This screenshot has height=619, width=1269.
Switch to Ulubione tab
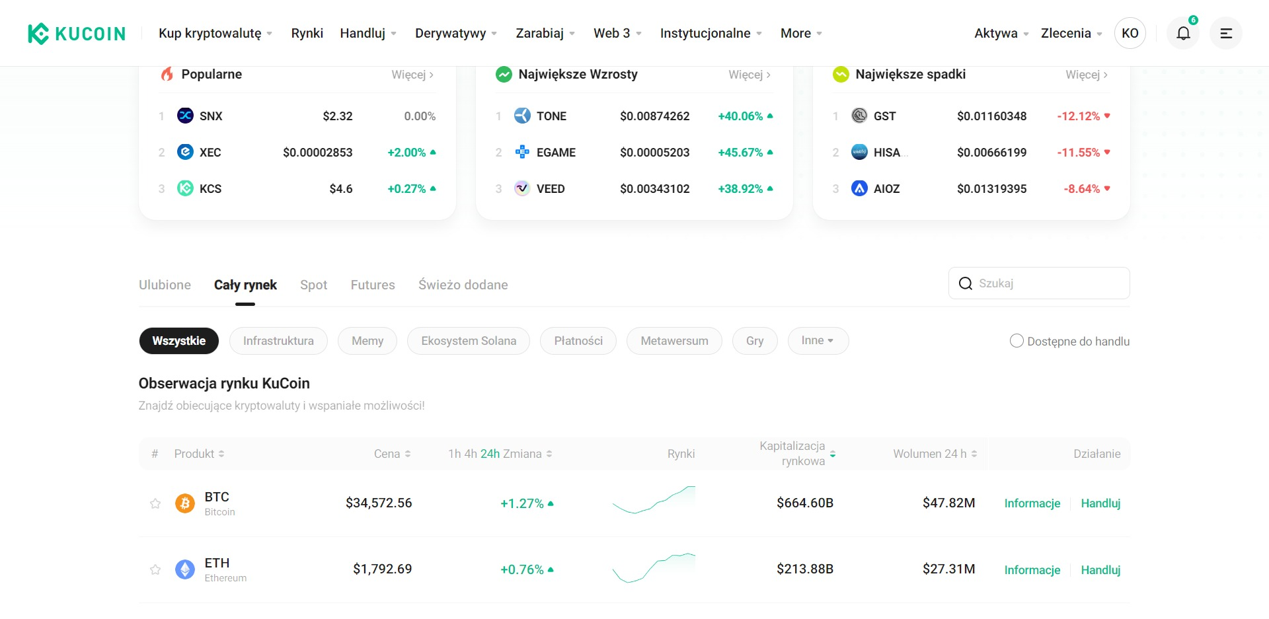point(165,285)
